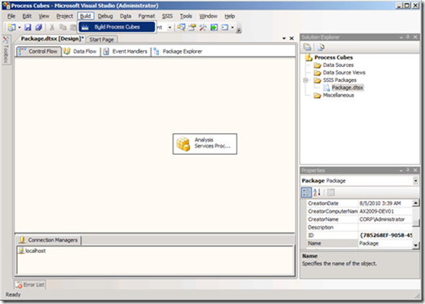Open the command window icon dropdown arrow
The width and height of the screenshot is (425, 304).
click(232, 28)
